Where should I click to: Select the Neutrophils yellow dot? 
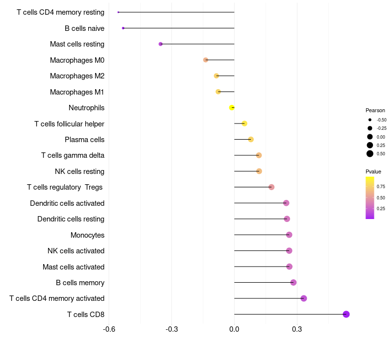pos(232,107)
